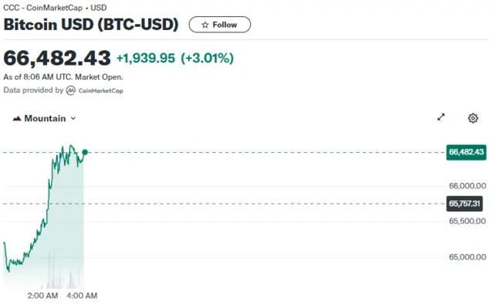
Task: Expand chart to full screen
Action: pos(441,117)
